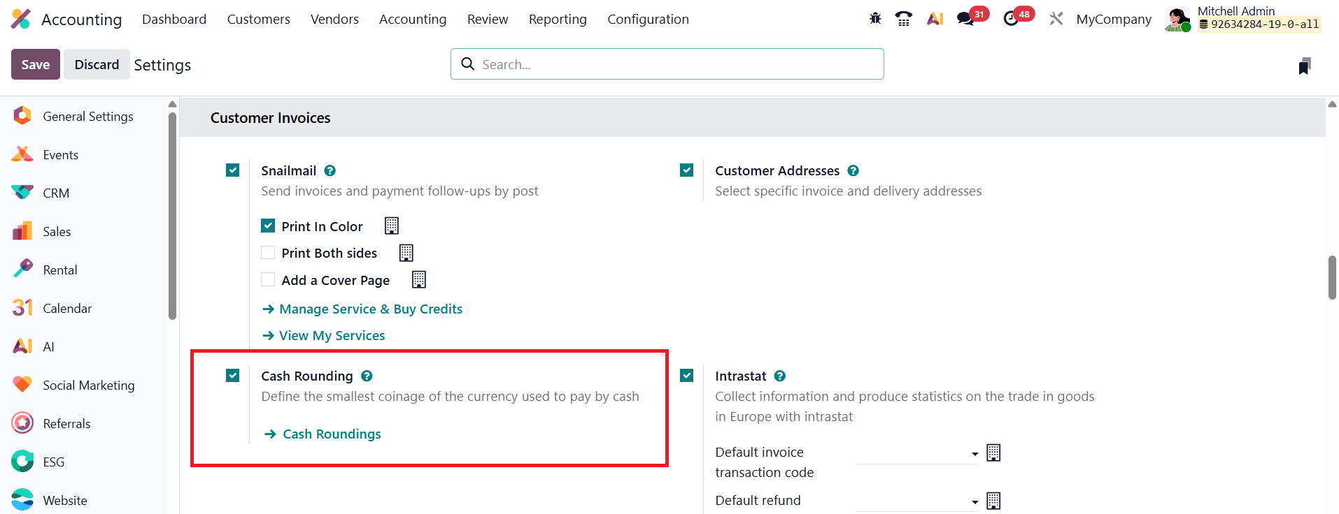Open the Cash Roundings link
The image size is (1339, 514).
(332, 434)
